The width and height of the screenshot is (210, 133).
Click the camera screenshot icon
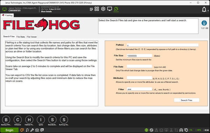37,130
